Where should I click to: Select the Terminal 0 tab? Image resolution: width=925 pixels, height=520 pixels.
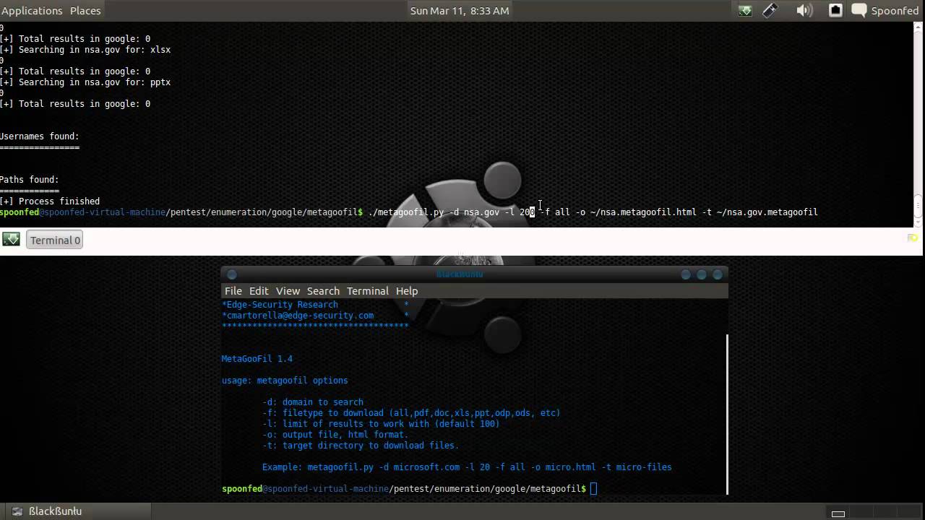click(x=55, y=240)
